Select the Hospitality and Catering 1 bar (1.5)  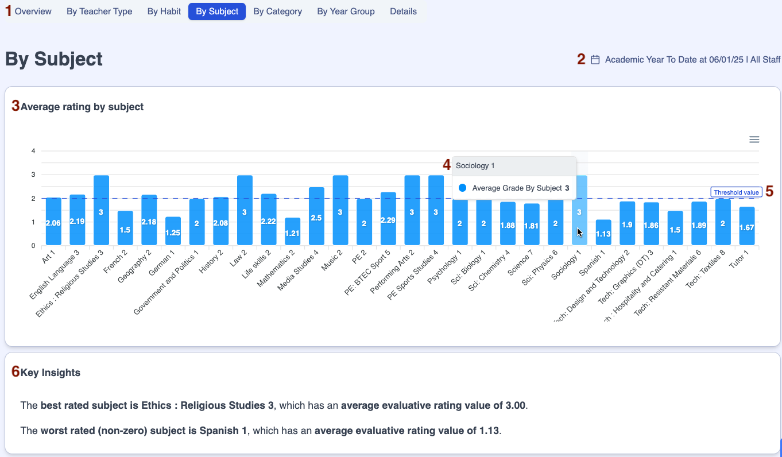[x=676, y=228]
